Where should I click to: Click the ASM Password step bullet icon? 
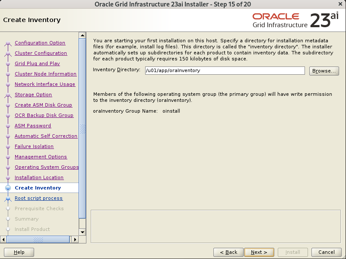[x=8, y=126]
